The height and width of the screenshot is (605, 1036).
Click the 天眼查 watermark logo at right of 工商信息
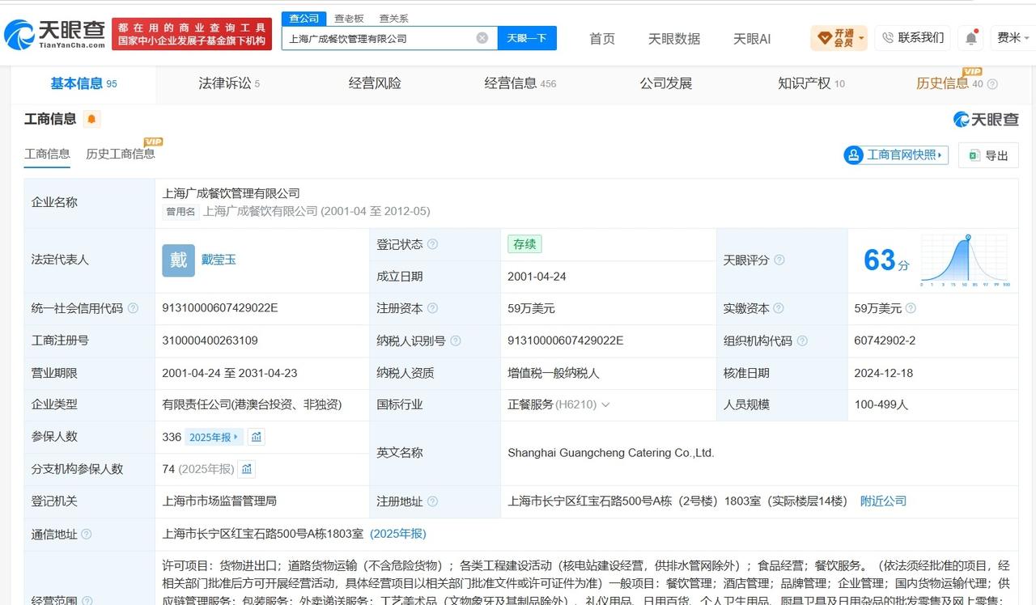pyautogui.click(x=985, y=120)
